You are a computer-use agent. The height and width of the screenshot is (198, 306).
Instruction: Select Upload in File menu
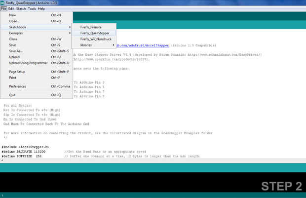coord(37,57)
